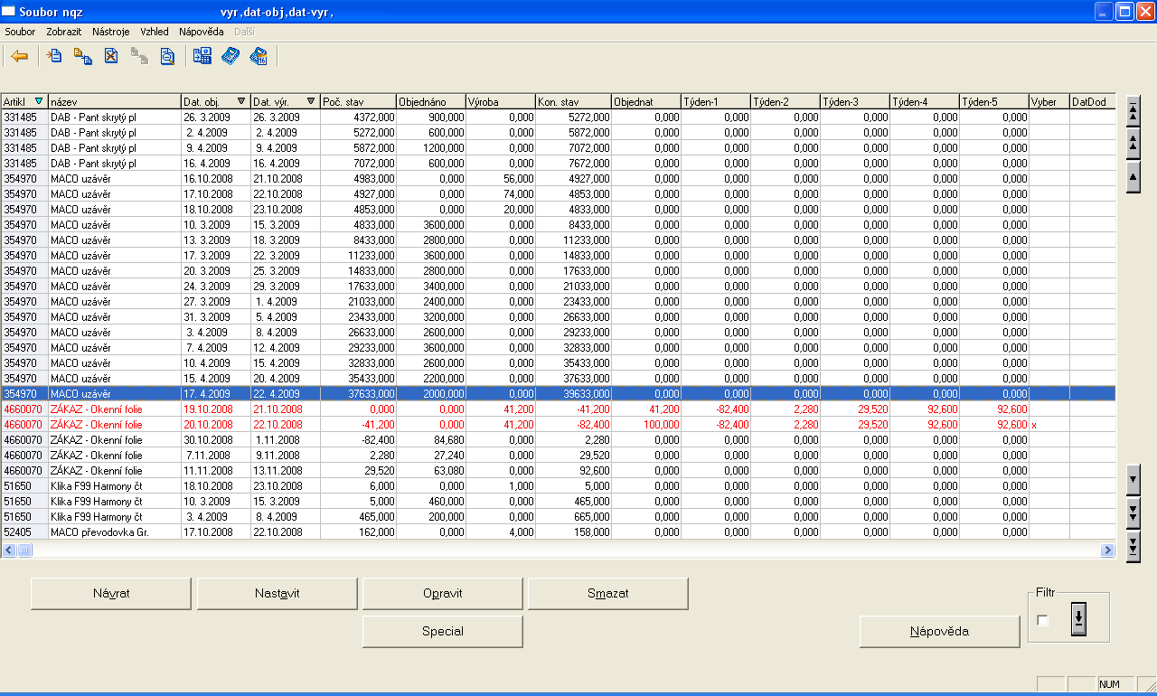
Task: Click the horizontal scrollbar thumb
Action: (24, 550)
